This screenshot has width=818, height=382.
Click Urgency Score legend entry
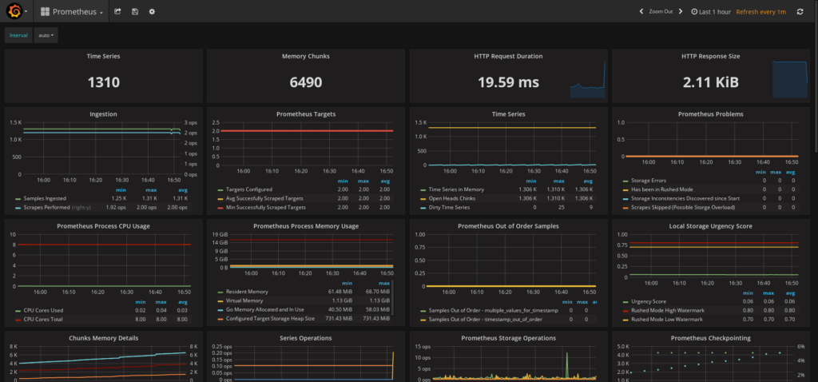647,301
